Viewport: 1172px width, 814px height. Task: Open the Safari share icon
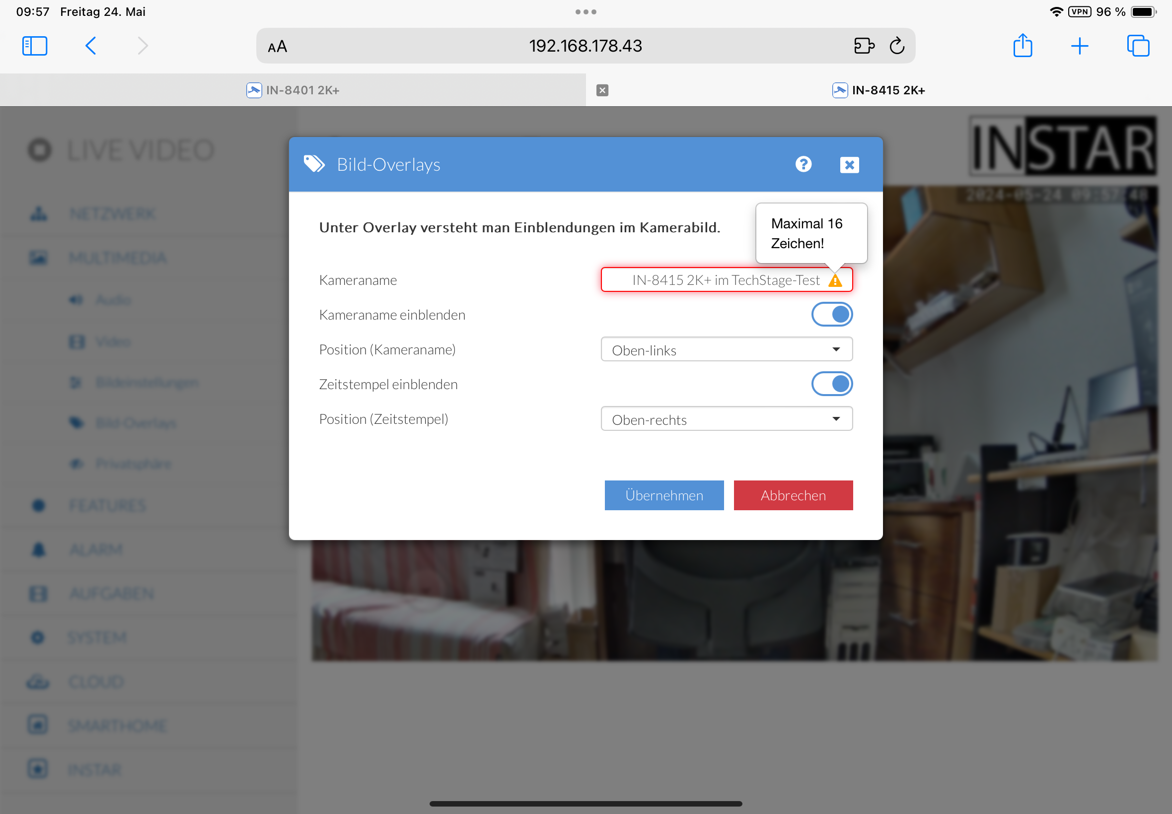click(1023, 46)
